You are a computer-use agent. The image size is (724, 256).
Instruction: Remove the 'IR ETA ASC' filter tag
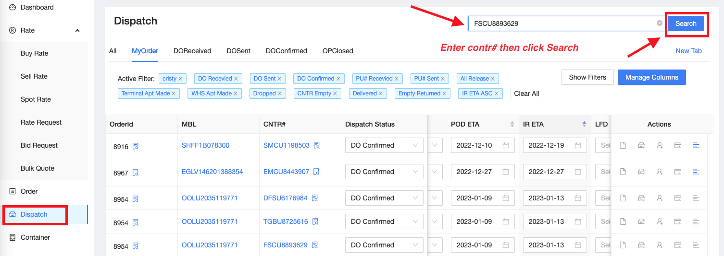[x=497, y=93]
